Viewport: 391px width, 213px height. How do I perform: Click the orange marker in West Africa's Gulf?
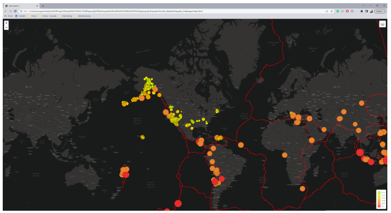coord(285,155)
